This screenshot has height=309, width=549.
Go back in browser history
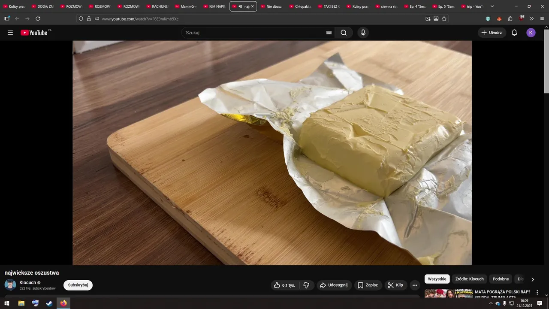point(17,18)
